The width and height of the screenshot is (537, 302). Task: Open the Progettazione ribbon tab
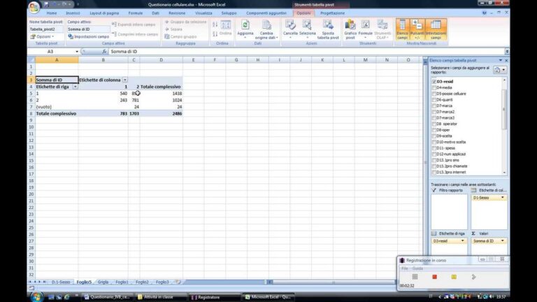(332, 13)
